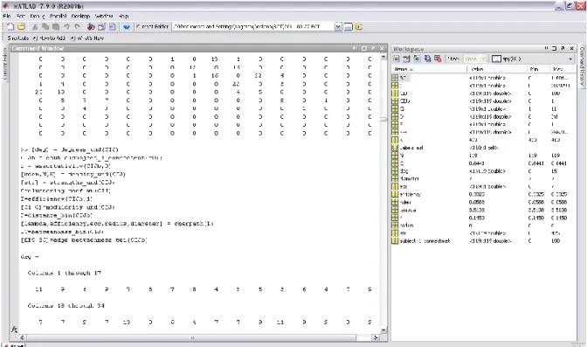Image resolution: width=587 pixels, height=347 pixels.
Task: Launch Simulink from the toolbar icon
Action: pyautogui.click(x=91, y=26)
